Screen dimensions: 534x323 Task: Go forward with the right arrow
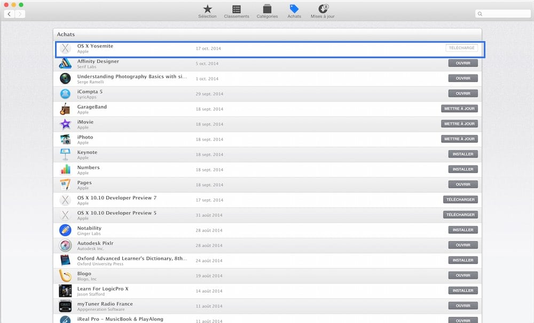(20, 14)
